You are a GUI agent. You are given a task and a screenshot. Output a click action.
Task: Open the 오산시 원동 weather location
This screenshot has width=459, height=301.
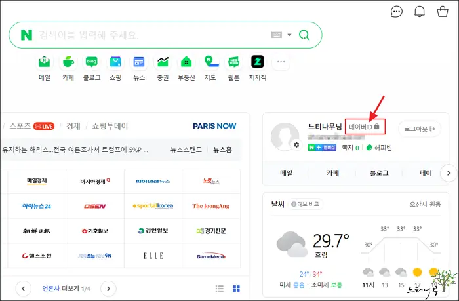425,204
